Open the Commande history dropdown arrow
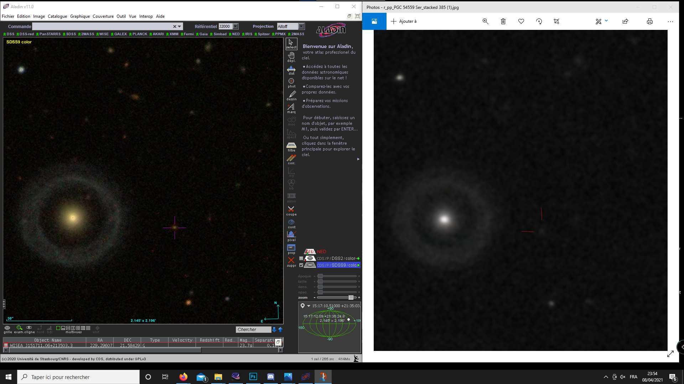This screenshot has width=684, height=384. [180, 26]
